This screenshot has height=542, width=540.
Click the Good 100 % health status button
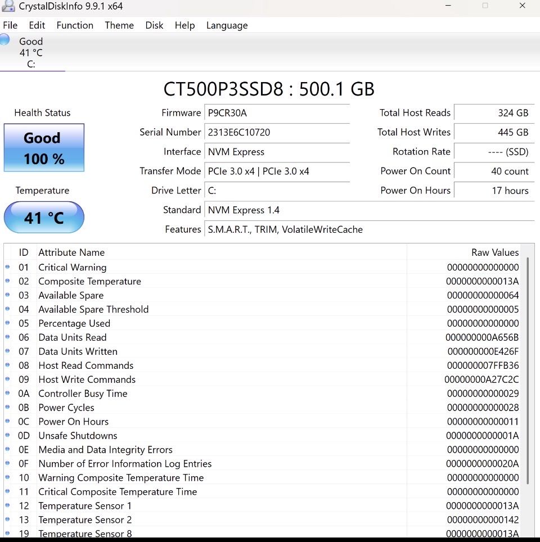[x=44, y=148]
